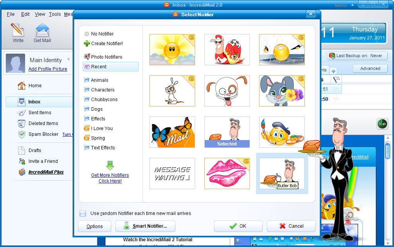Open the Animals notifier folder
This screenshot has height=247, width=394.
pos(96,80)
